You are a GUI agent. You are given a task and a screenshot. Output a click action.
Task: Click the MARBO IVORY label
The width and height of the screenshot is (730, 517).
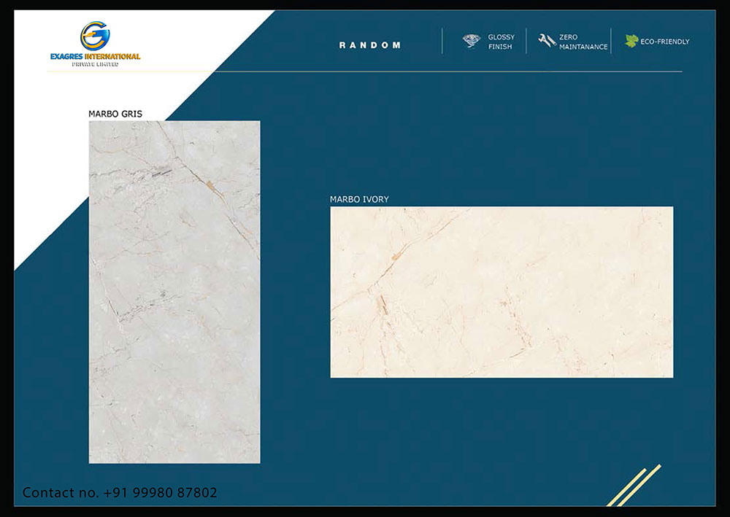click(359, 200)
